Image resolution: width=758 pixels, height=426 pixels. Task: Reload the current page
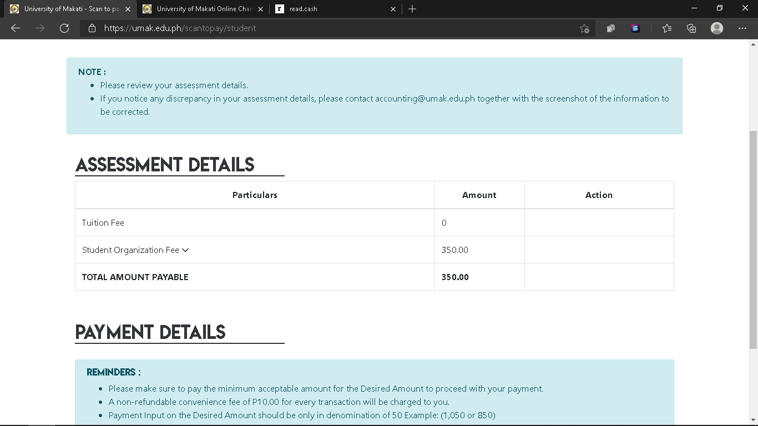[64, 28]
